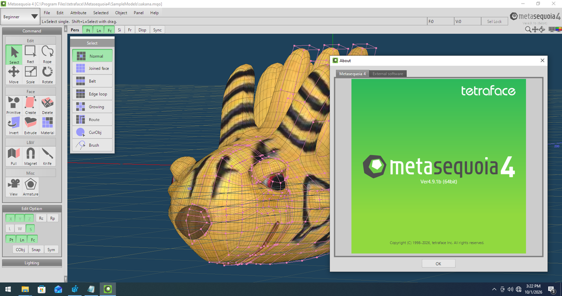Toggle the S coordinate mode button
Image resolution: width=562 pixels, height=296 pixels.
pos(30,229)
